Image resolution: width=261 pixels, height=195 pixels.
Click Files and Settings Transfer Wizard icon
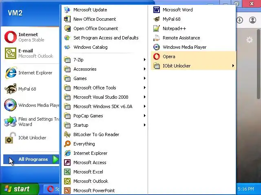(10, 121)
